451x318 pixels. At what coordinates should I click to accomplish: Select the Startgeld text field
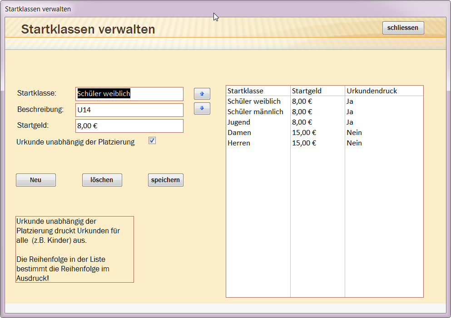tap(129, 126)
